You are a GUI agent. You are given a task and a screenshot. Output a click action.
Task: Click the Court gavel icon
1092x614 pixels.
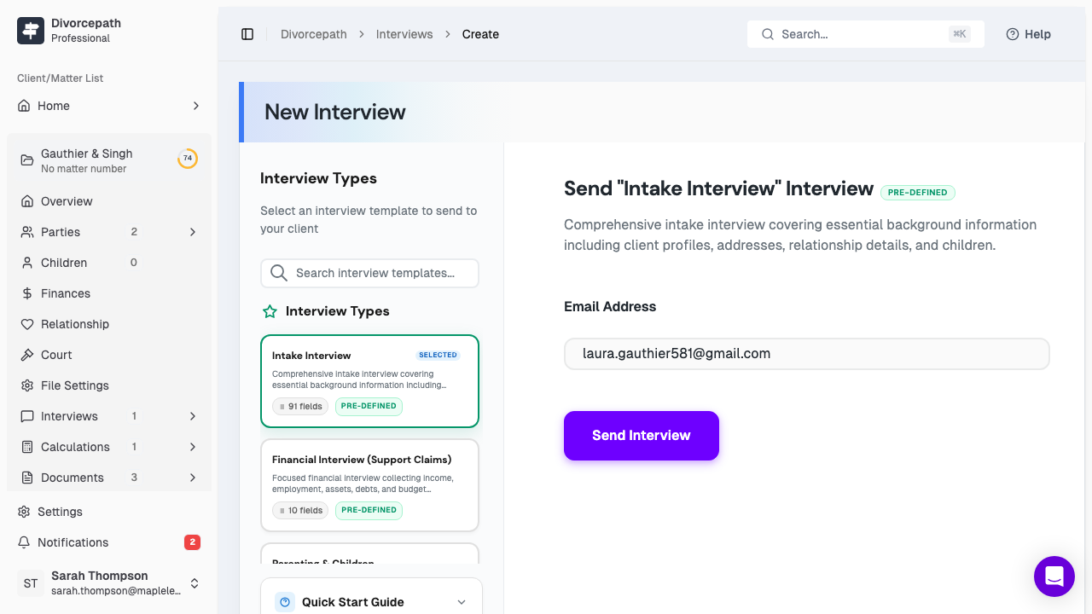pyautogui.click(x=27, y=355)
